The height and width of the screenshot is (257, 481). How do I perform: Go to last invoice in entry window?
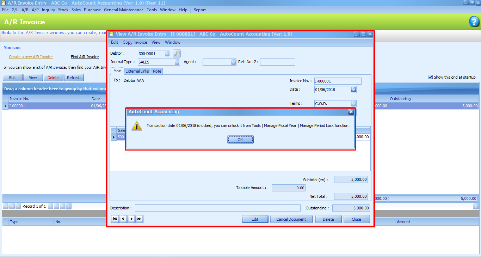pos(140,219)
